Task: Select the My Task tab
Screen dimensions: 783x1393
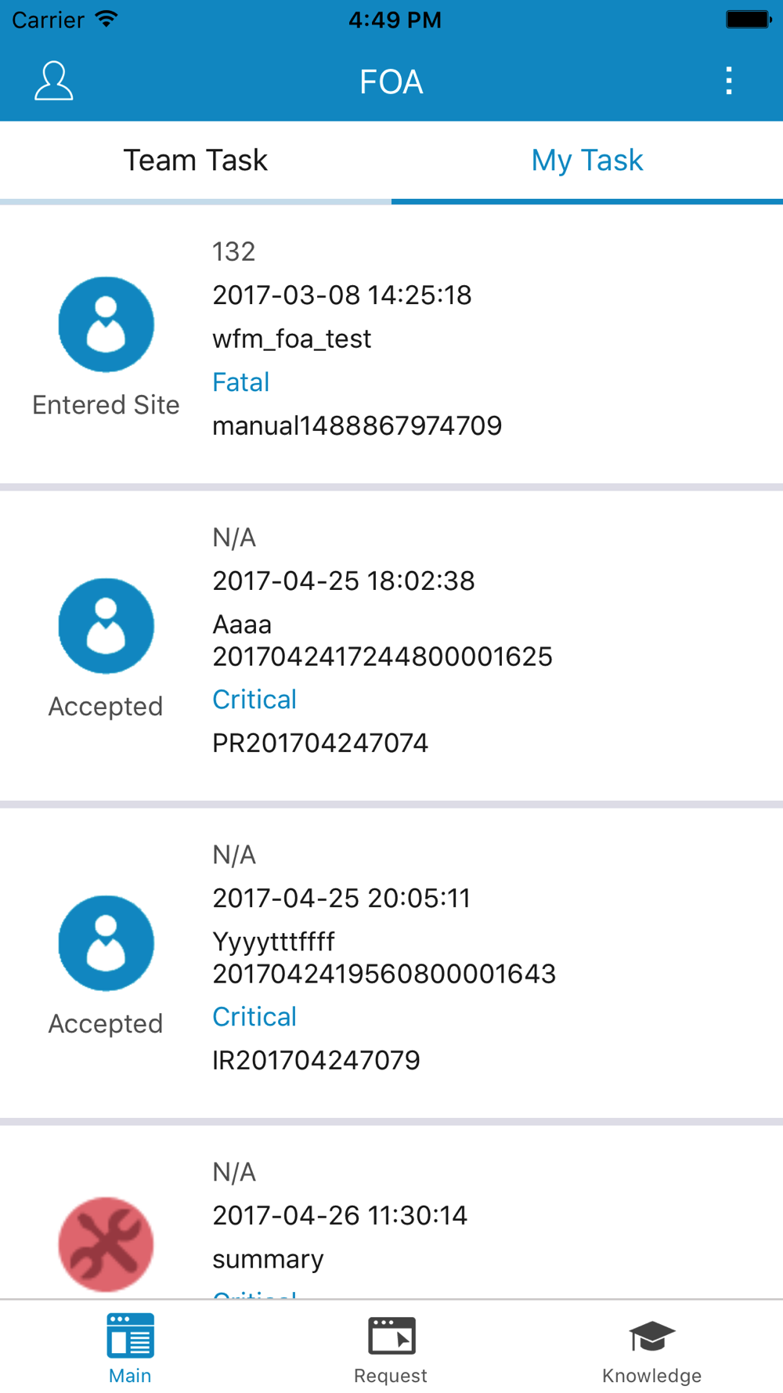Action: 587,161
